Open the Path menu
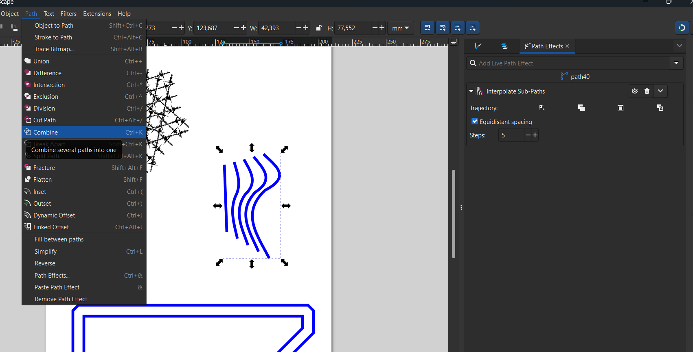Viewport: 693px width, 352px height. [x=31, y=13]
